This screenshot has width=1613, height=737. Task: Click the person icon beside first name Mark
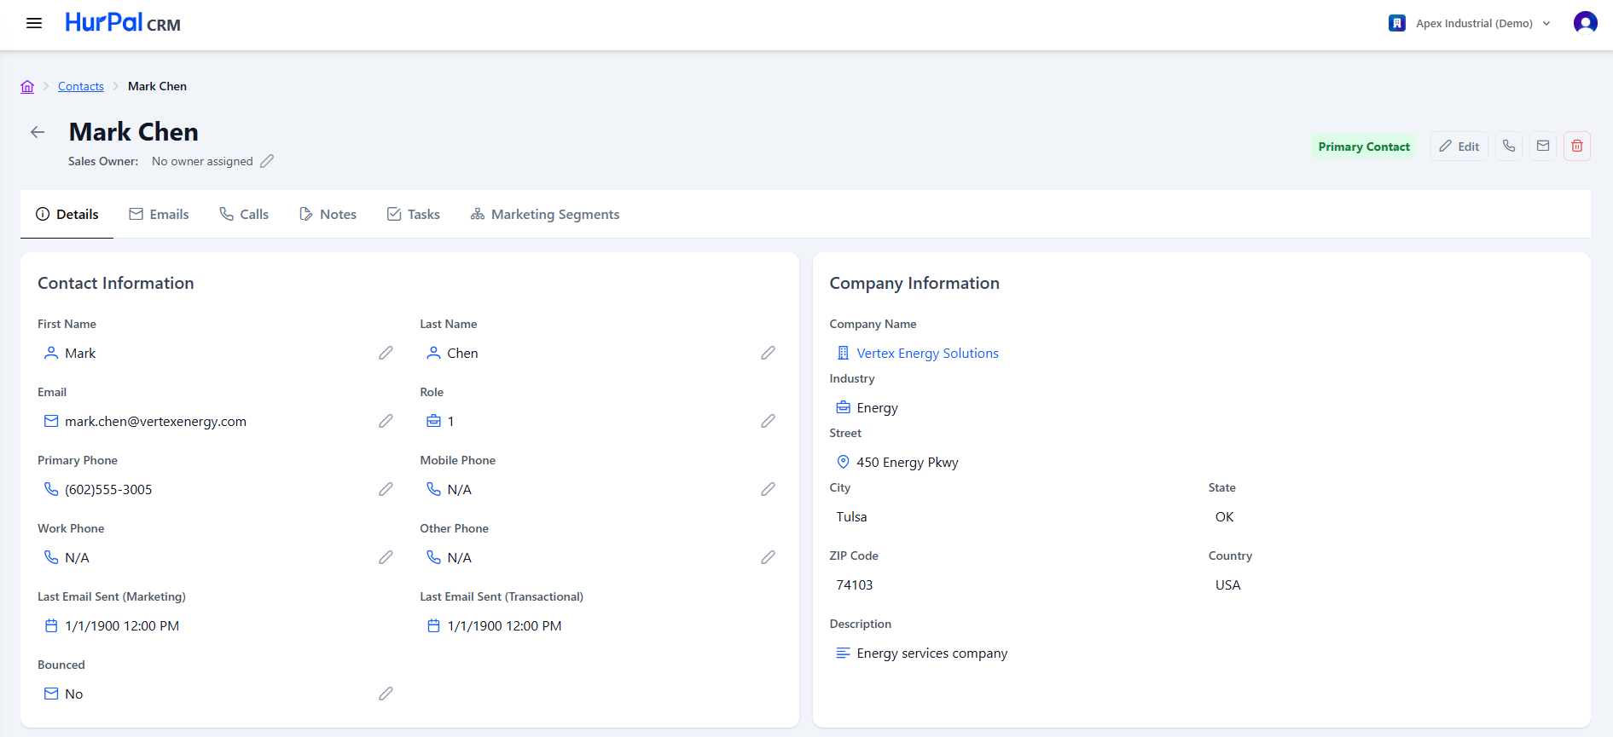(51, 353)
